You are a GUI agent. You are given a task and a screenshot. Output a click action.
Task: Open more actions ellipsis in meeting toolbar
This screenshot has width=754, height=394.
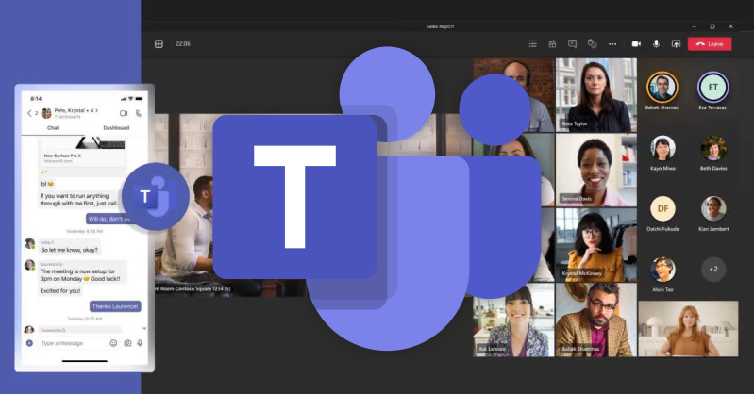tap(612, 43)
